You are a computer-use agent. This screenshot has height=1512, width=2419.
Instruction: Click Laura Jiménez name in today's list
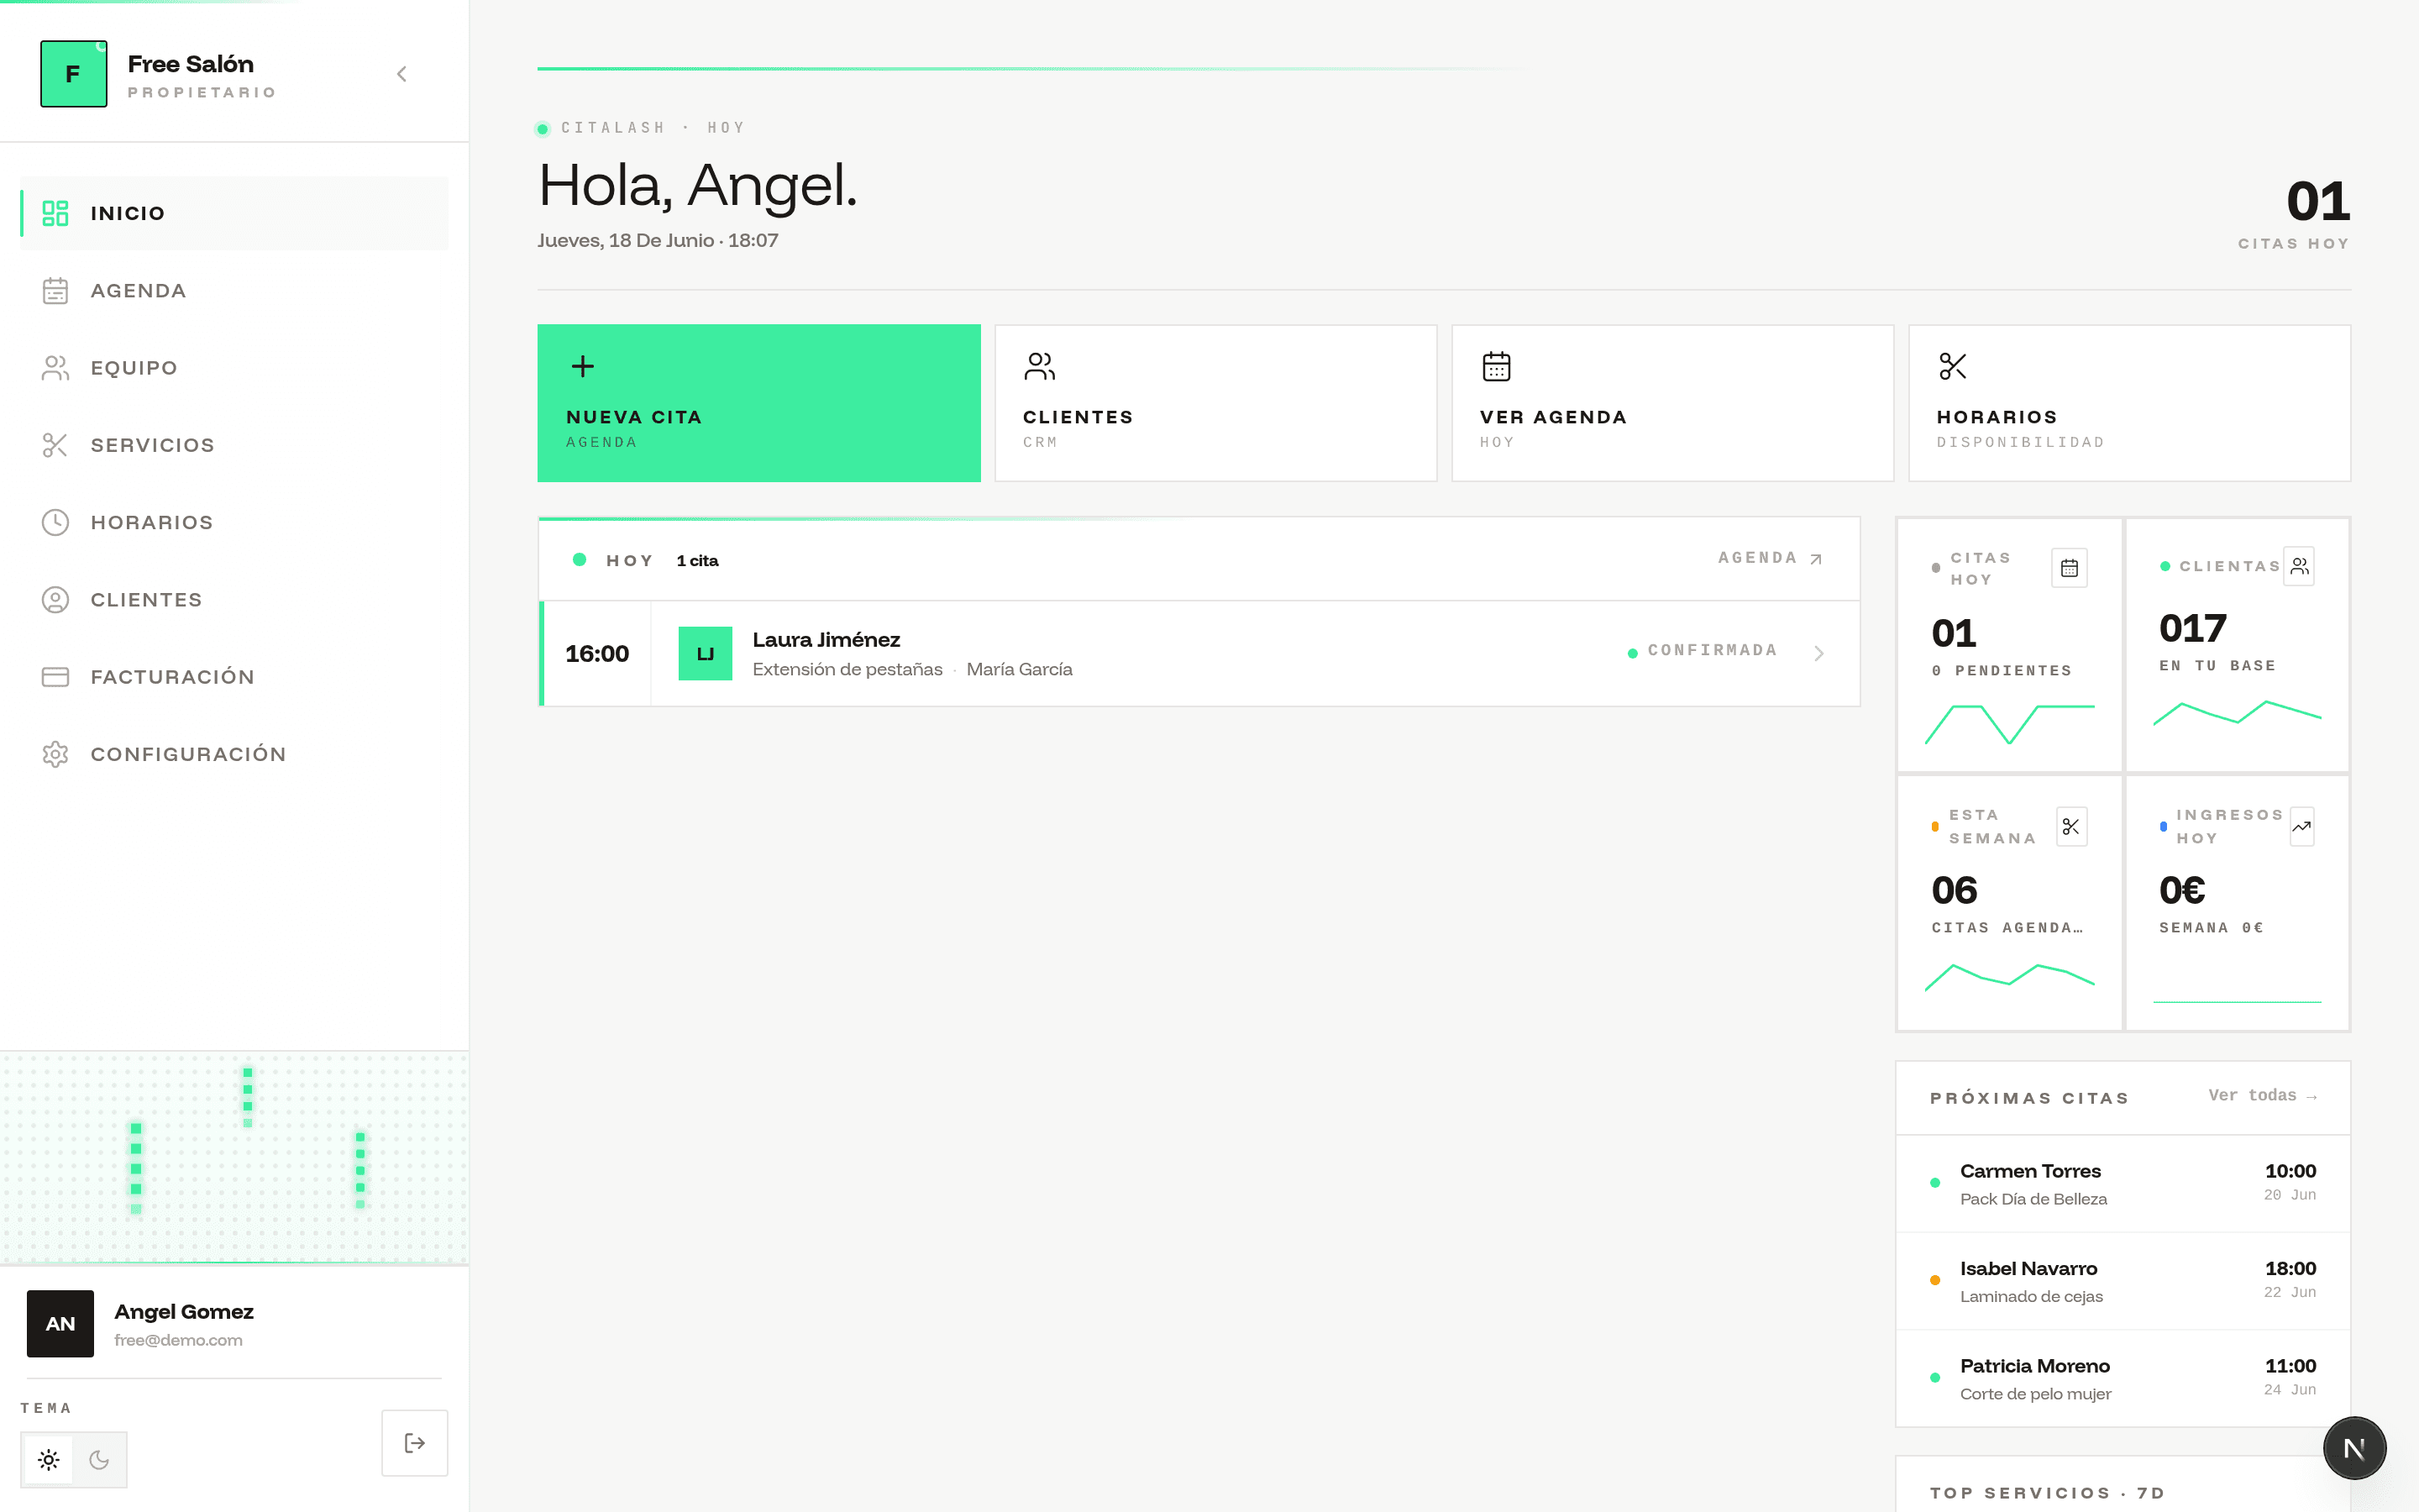point(826,640)
